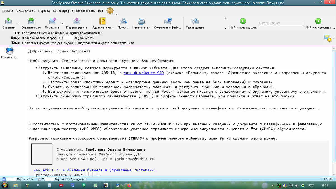Open the dropdown beside the star logo
336x189 pixels.
(116, 14)
